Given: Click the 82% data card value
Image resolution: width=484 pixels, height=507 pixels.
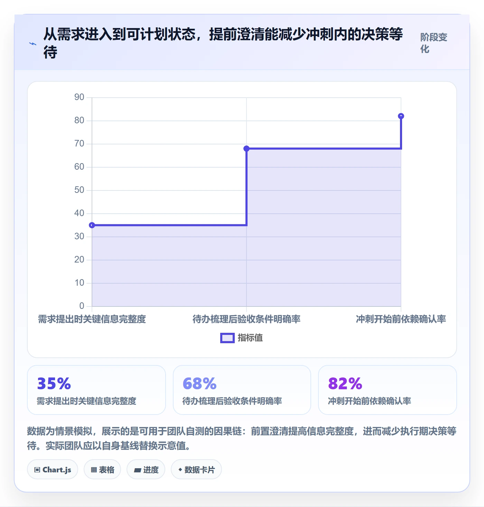Looking at the screenshot, I should pyautogui.click(x=345, y=384).
